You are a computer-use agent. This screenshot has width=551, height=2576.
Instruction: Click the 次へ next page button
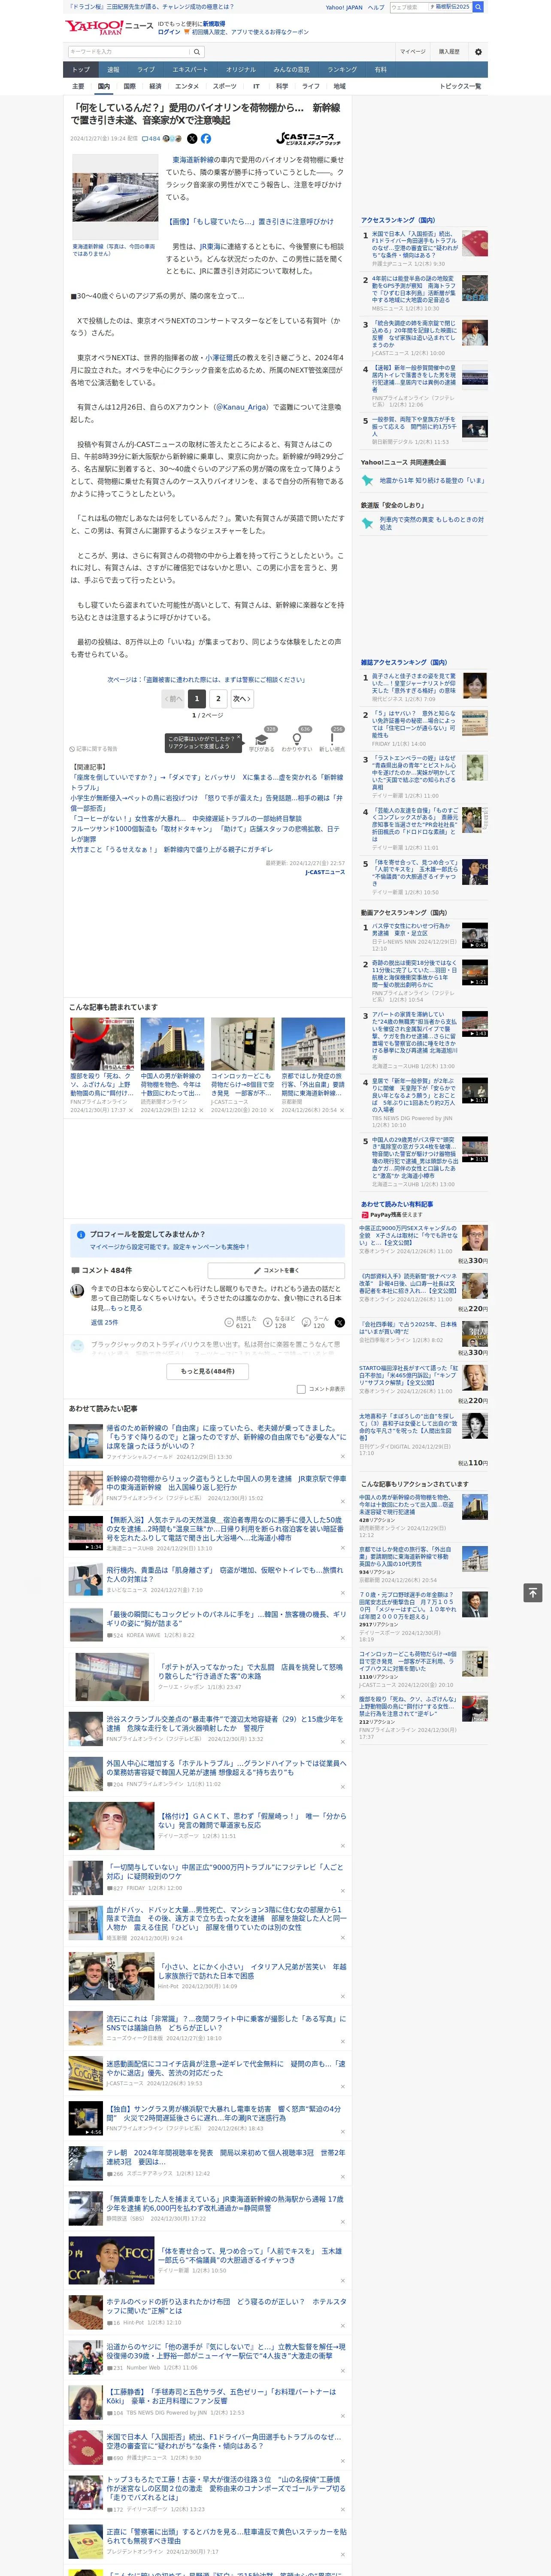(242, 699)
